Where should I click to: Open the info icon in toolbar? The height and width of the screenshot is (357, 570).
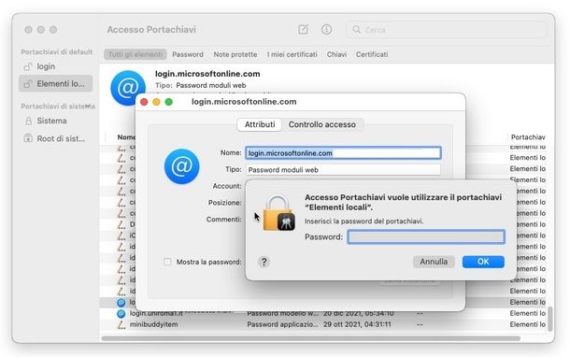click(326, 30)
